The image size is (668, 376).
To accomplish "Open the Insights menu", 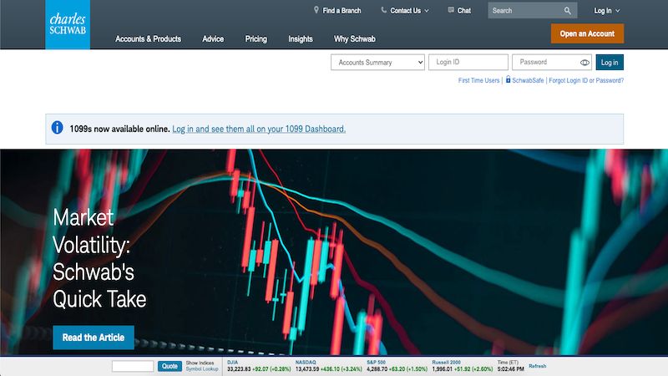I will point(301,38).
